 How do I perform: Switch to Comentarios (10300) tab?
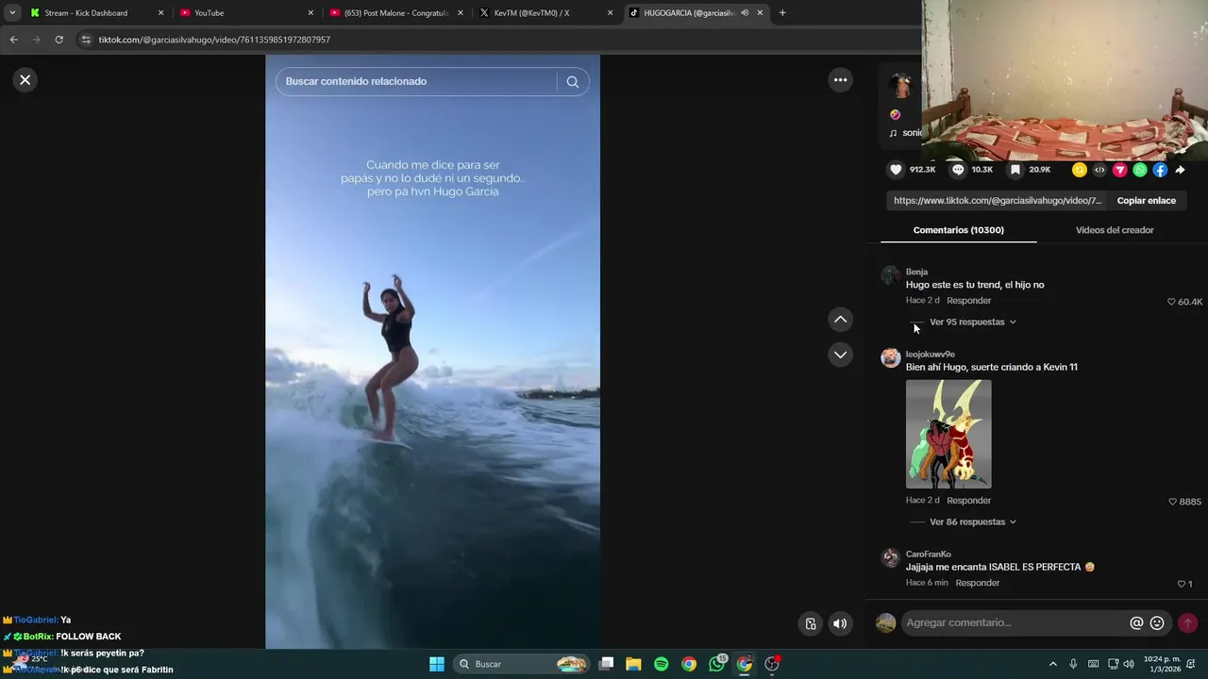click(x=958, y=230)
